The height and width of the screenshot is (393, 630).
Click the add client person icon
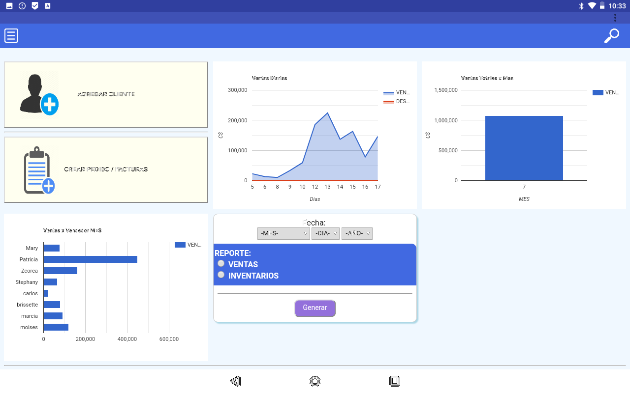click(x=39, y=94)
